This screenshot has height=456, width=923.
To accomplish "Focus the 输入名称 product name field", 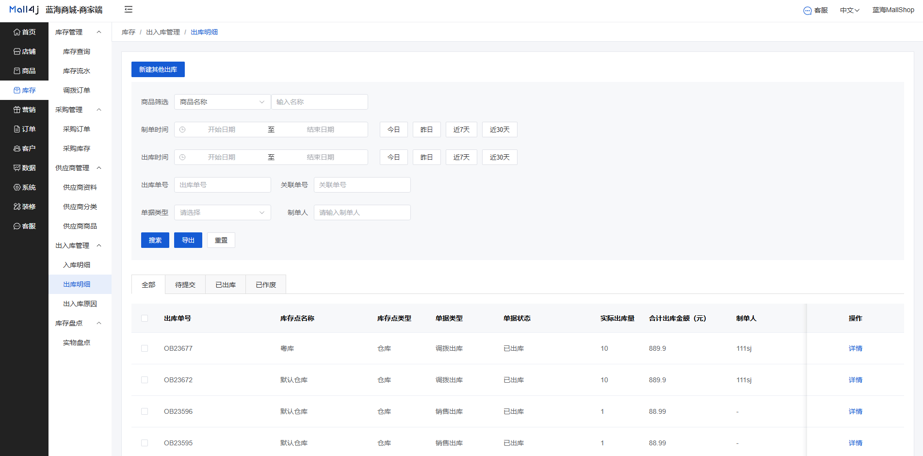I will (x=320, y=102).
